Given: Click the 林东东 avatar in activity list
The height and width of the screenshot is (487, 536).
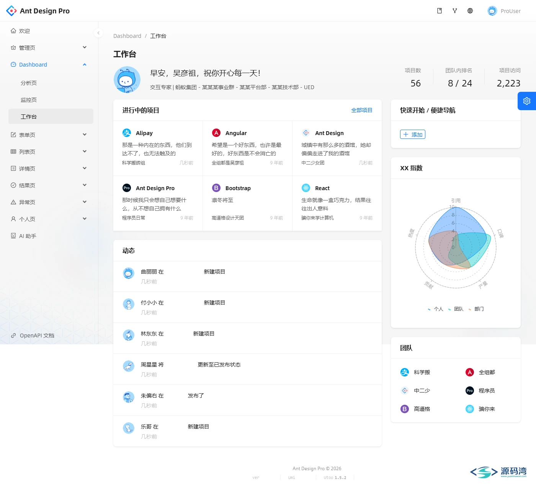Looking at the screenshot, I should [129, 335].
